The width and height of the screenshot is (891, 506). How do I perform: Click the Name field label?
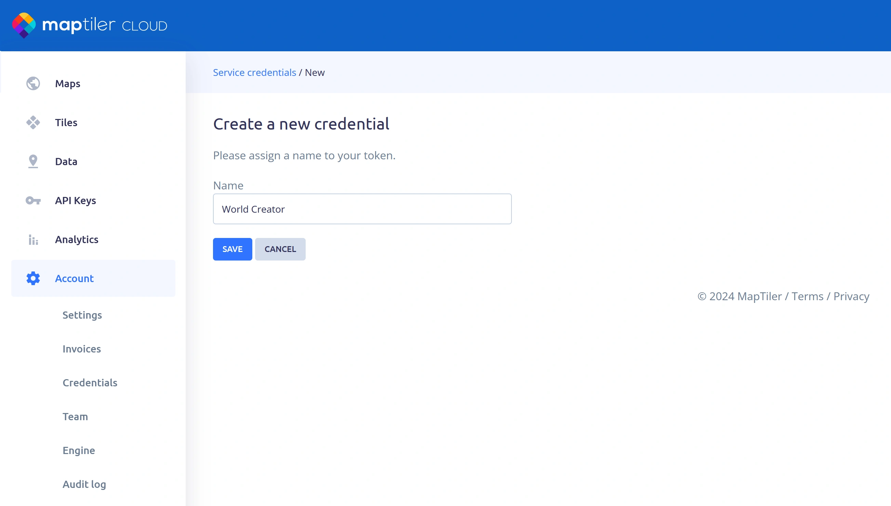(x=228, y=185)
